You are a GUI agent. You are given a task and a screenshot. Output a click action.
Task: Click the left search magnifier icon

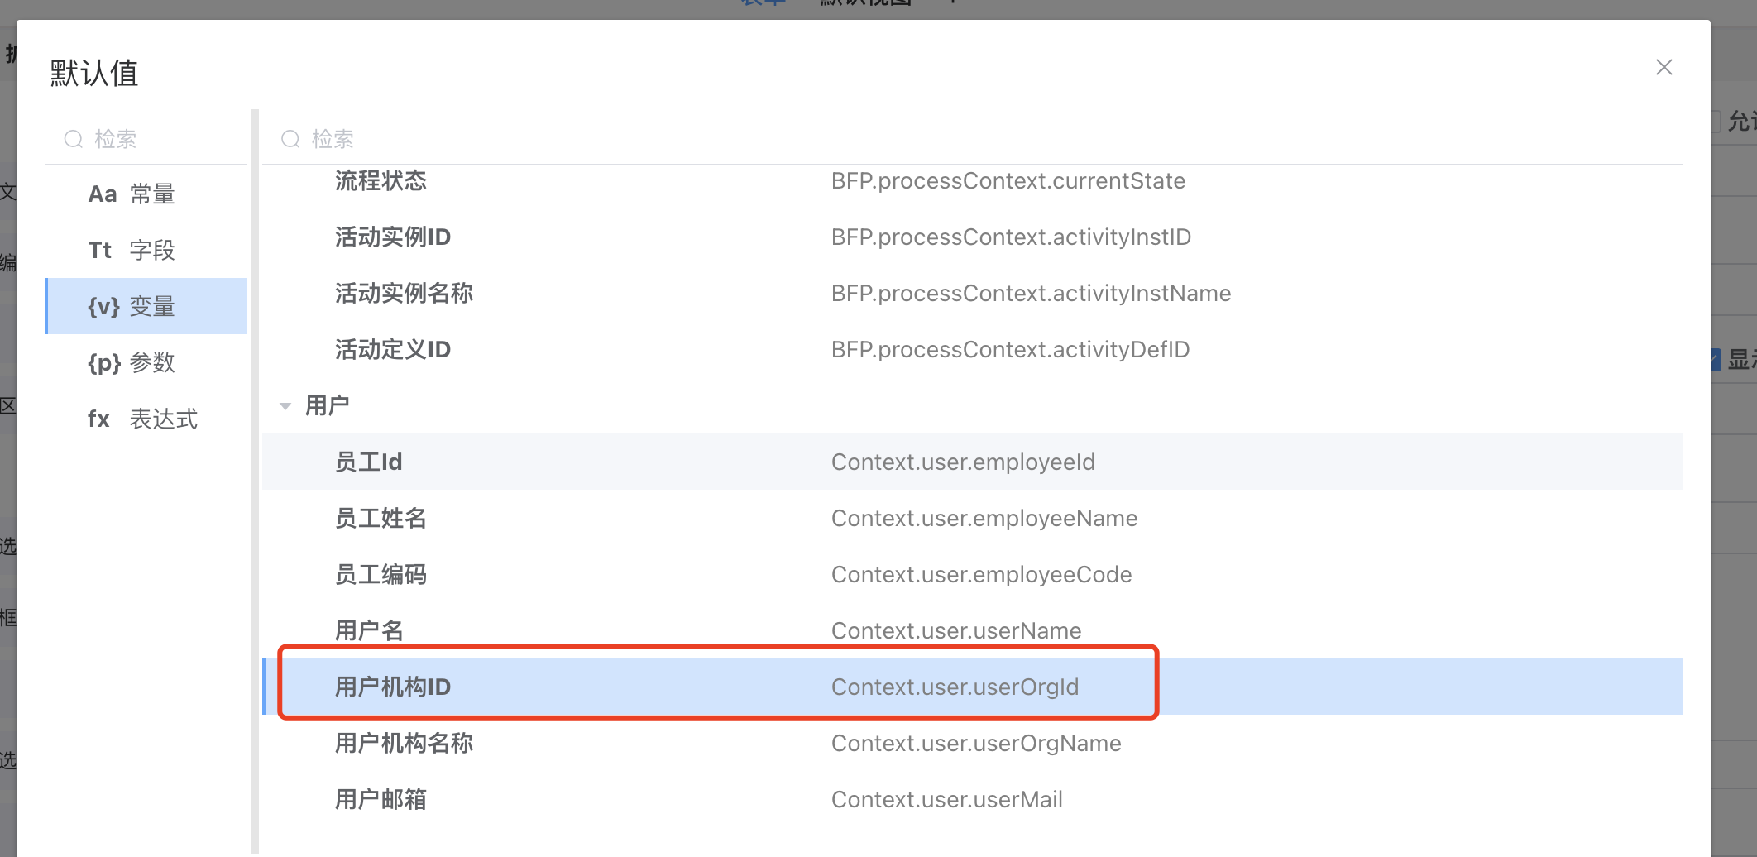[x=74, y=139]
